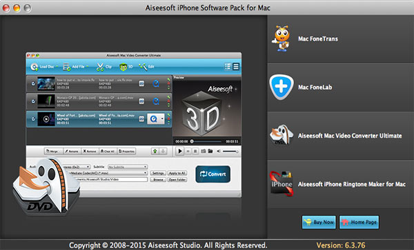Open Aiseesoft Mac Video Converter Ultimate entry

coord(341,136)
